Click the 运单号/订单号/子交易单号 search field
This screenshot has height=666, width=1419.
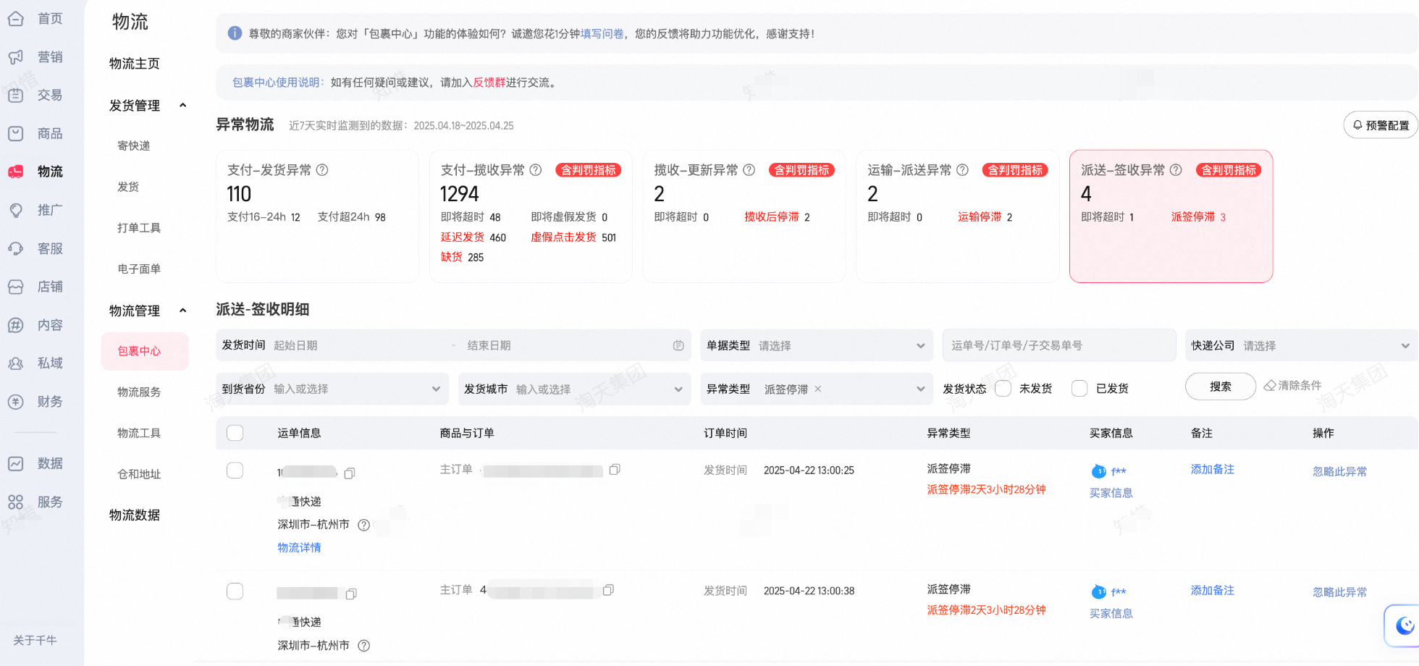pyautogui.click(x=1059, y=346)
